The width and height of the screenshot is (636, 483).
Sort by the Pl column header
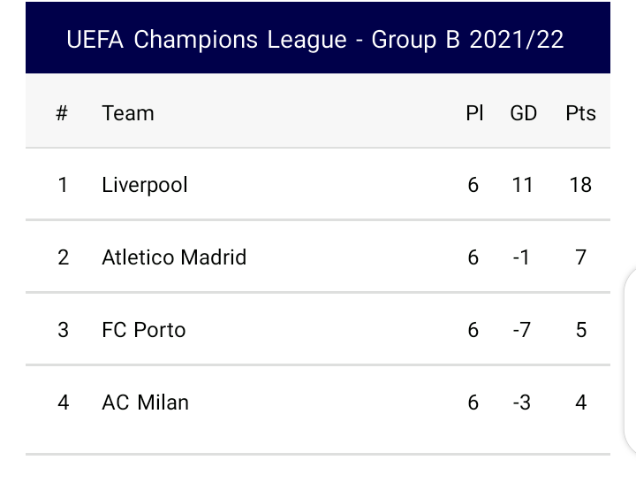point(474,113)
